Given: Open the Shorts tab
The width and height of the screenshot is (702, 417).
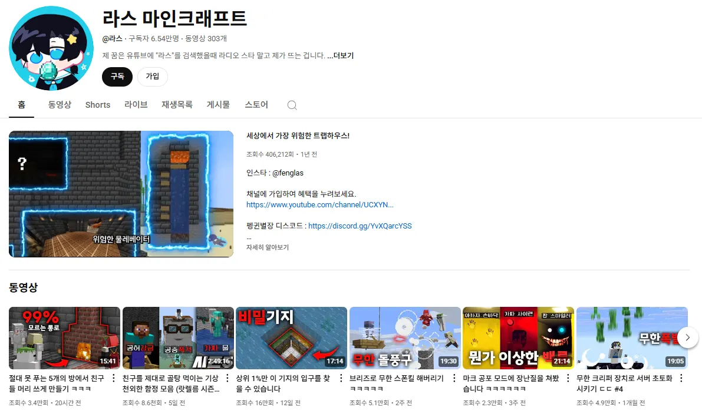Looking at the screenshot, I should click(98, 105).
